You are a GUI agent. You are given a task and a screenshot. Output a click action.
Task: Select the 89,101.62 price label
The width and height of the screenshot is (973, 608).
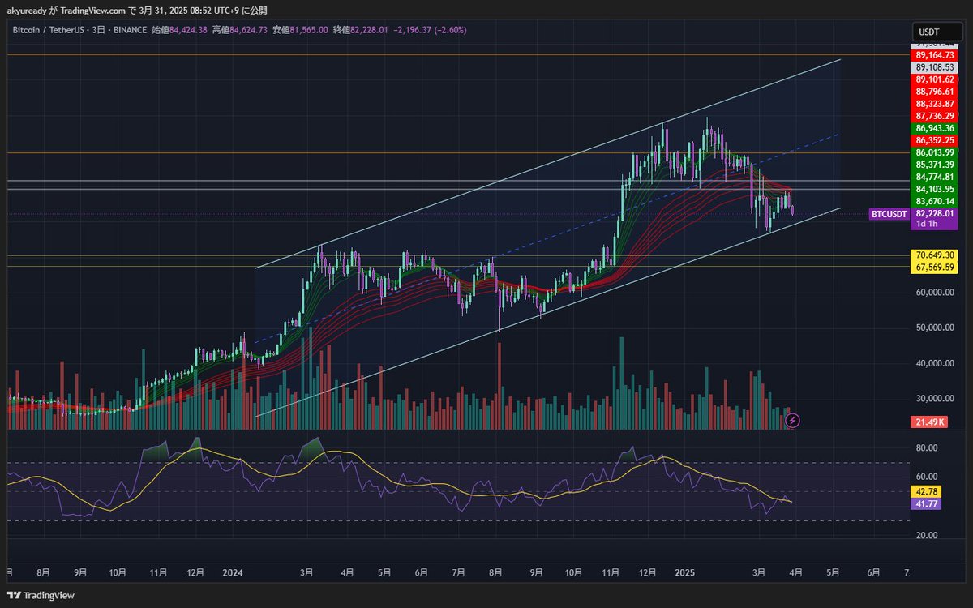click(933, 79)
